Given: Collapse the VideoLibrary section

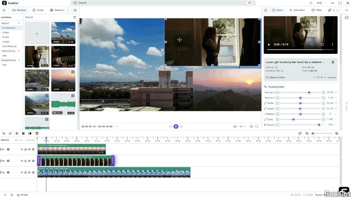Looking at the screenshot, I should click(x=19, y=51).
